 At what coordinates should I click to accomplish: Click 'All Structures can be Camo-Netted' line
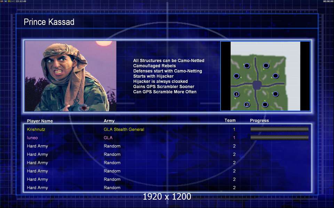tap(169, 60)
